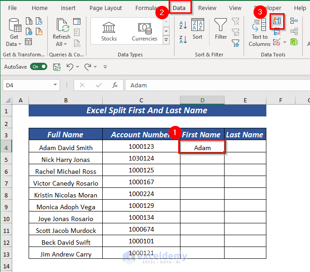Select the Currencies data type

(x=145, y=30)
